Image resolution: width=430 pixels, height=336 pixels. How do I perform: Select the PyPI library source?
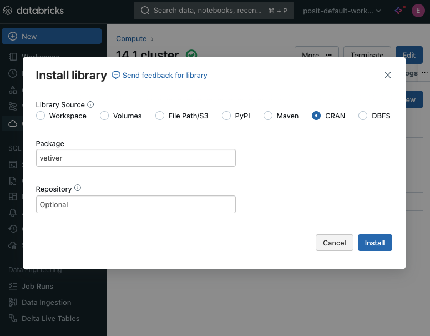(x=226, y=116)
